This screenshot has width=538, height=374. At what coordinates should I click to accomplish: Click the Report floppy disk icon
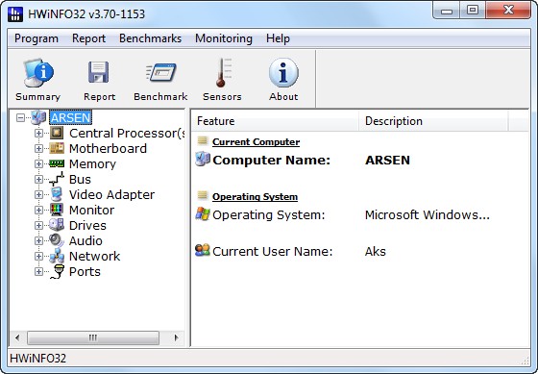(99, 72)
